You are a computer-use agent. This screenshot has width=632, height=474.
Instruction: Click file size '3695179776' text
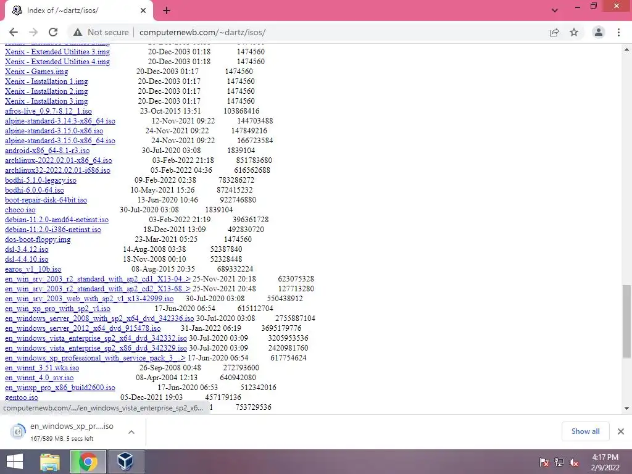[x=281, y=328]
